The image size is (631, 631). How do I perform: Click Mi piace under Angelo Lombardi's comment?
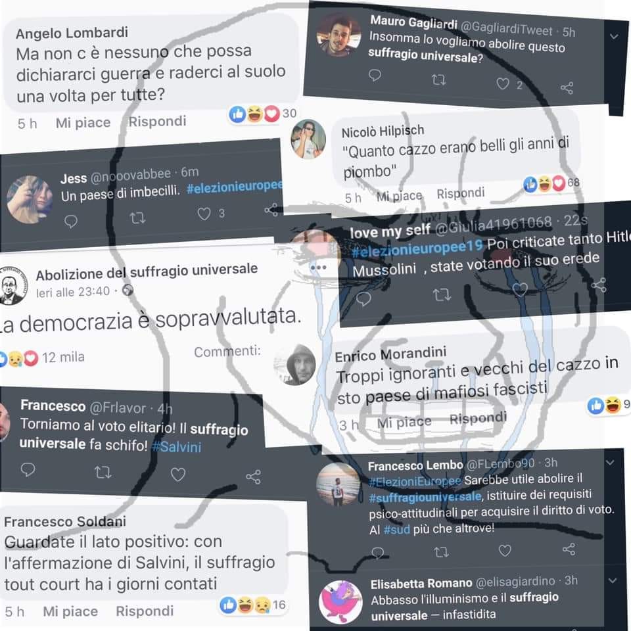83,122
